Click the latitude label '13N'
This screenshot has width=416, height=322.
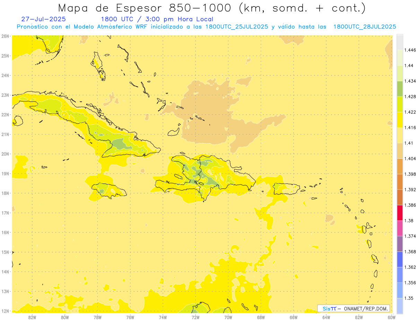5,291
